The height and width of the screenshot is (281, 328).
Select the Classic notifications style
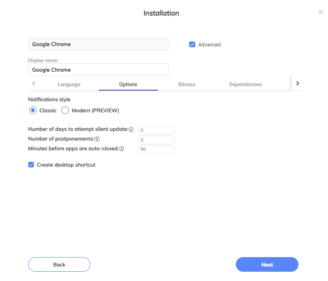click(33, 110)
